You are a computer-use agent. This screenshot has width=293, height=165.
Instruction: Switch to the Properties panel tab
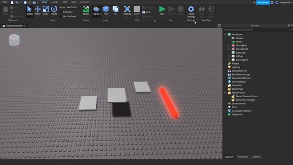[243, 157]
